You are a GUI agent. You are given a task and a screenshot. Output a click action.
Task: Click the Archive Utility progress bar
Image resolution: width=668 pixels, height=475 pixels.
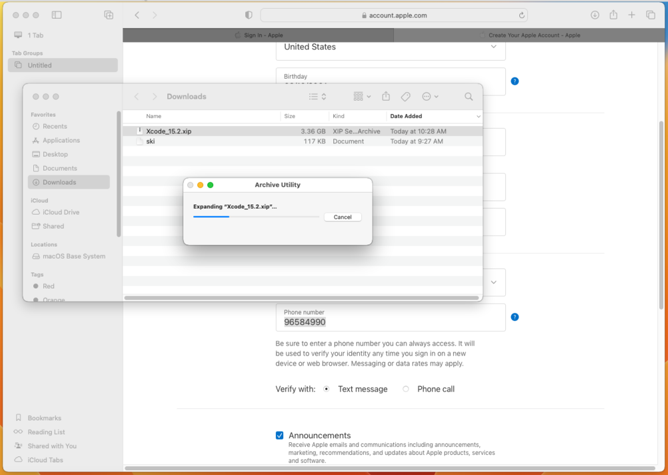(256, 217)
